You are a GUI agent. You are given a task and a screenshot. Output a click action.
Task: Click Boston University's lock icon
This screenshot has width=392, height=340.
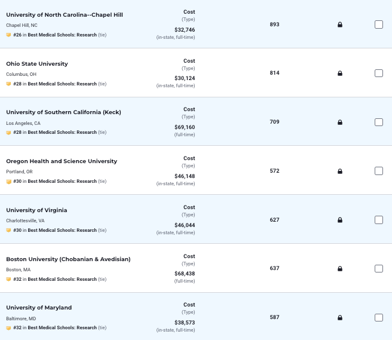(x=340, y=269)
